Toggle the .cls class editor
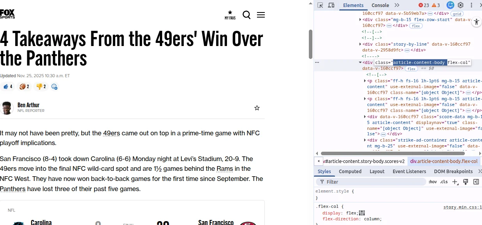This screenshot has height=225, width=482. [444, 182]
